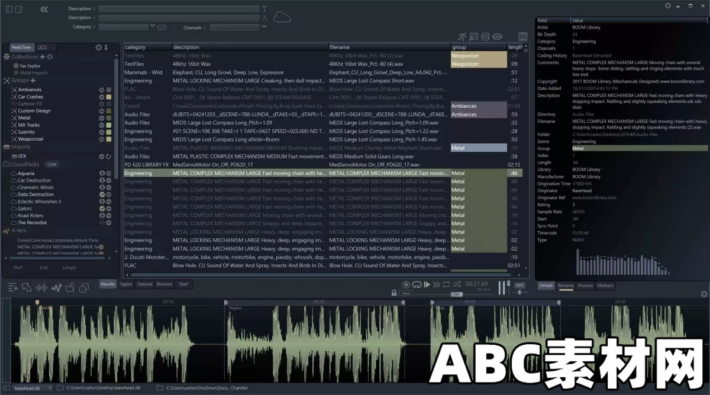Adjust the pitch slider below transport
This screenshot has width=710, height=395.
coord(456,294)
